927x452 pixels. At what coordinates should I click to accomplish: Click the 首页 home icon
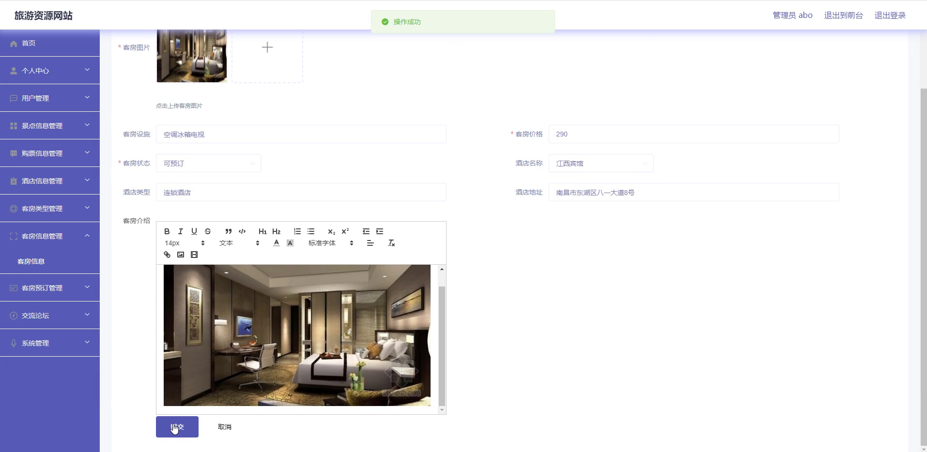tap(14, 44)
